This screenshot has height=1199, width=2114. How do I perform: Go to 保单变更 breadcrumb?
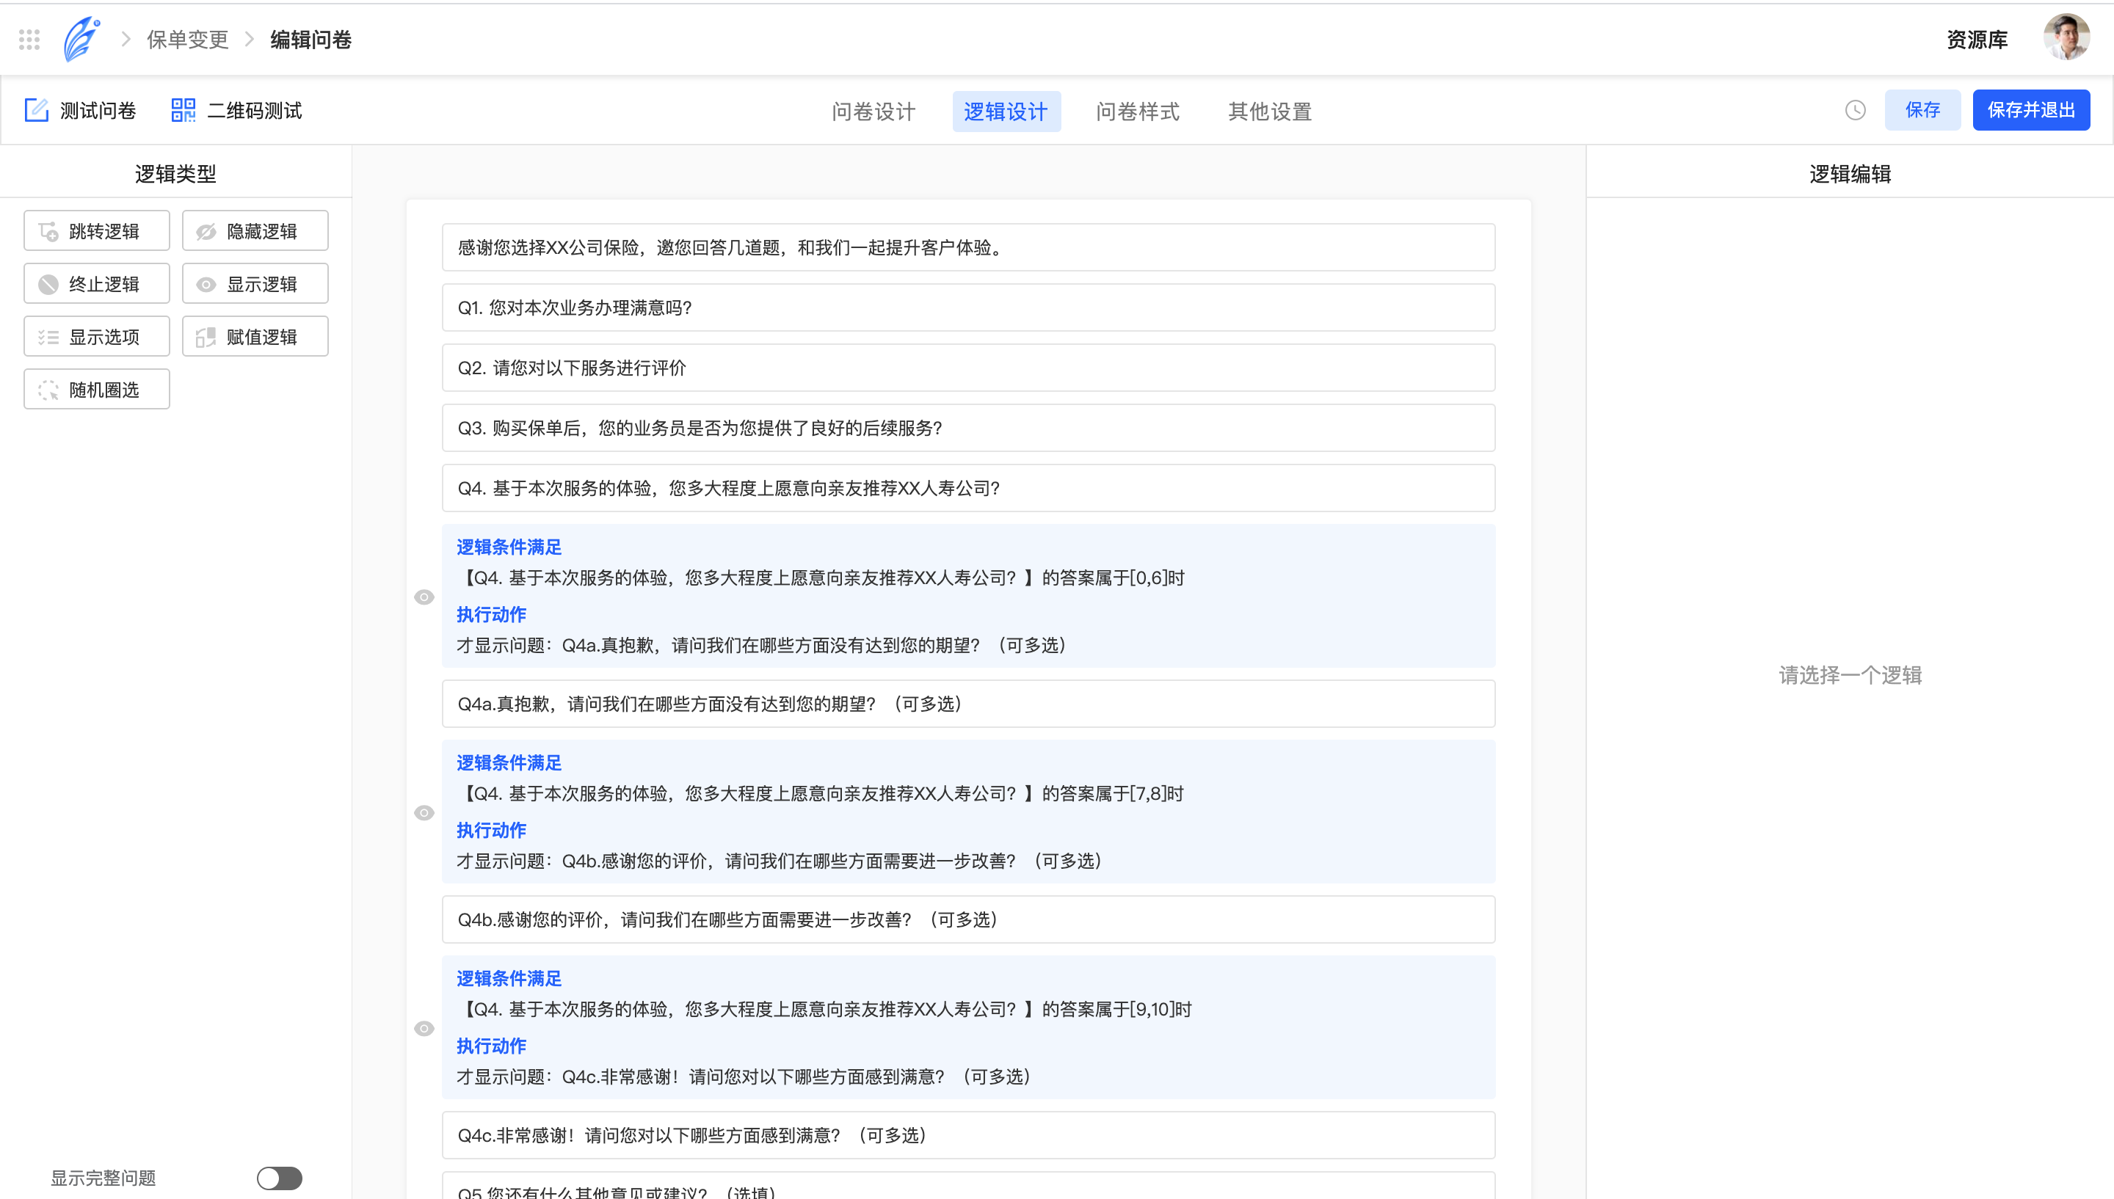[188, 40]
